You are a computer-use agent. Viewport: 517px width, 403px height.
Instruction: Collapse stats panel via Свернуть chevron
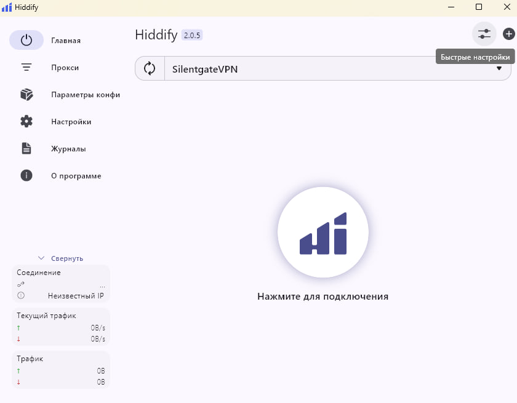[x=41, y=258]
